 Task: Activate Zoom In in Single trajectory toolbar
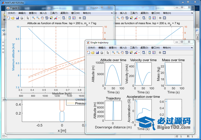click(x=114, y=53)
